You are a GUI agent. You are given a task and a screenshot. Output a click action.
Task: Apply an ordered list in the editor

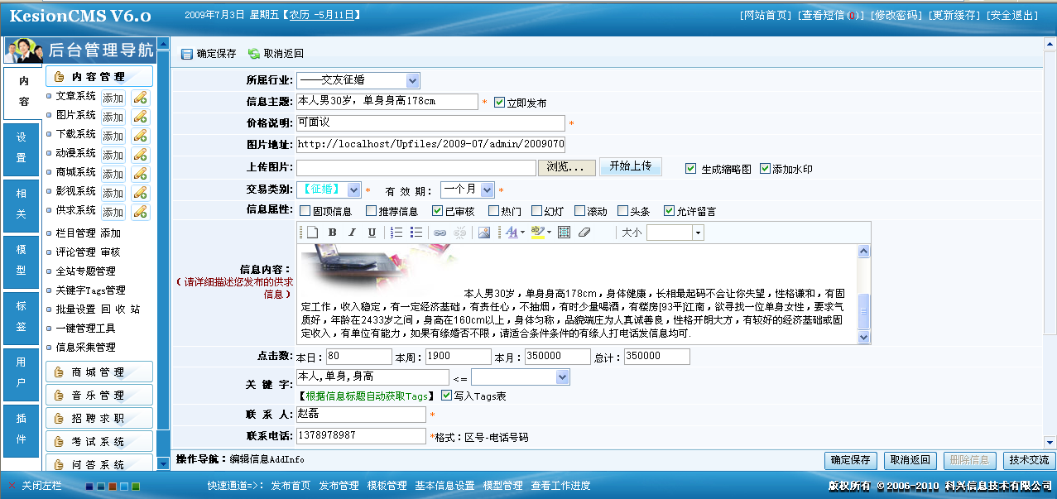tap(395, 234)
